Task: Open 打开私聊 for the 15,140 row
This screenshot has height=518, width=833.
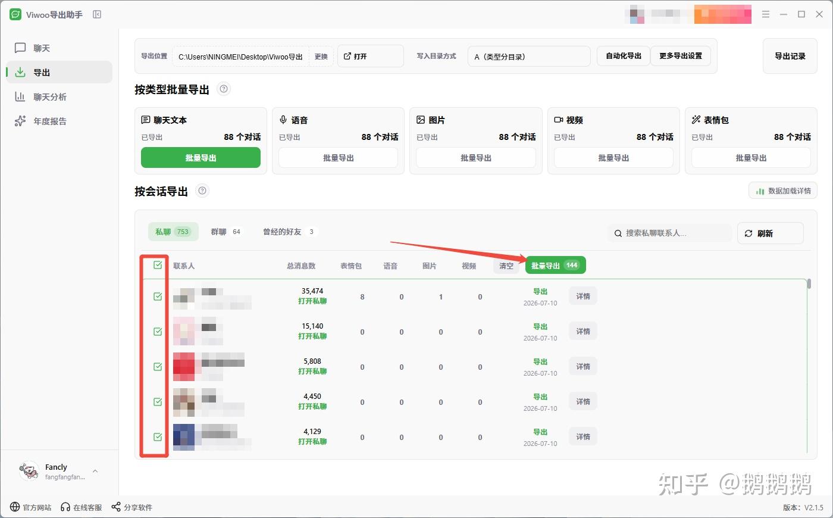Action: coord(312,336)
